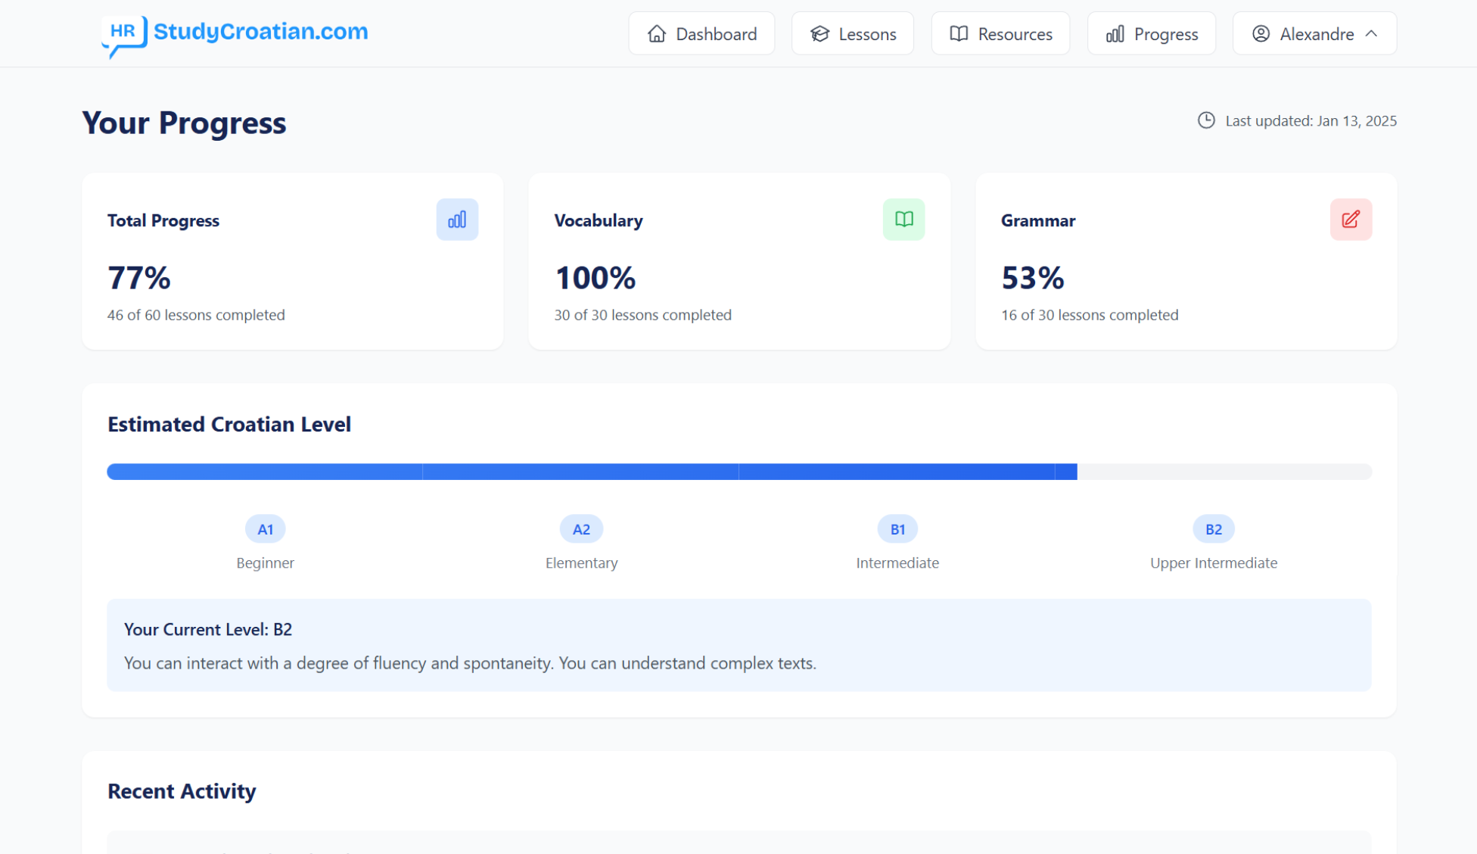This screenshot has height=854, width=1477.
Task: Select the B2 Upper Intermediate level badge
Action: pos(1213,528)
